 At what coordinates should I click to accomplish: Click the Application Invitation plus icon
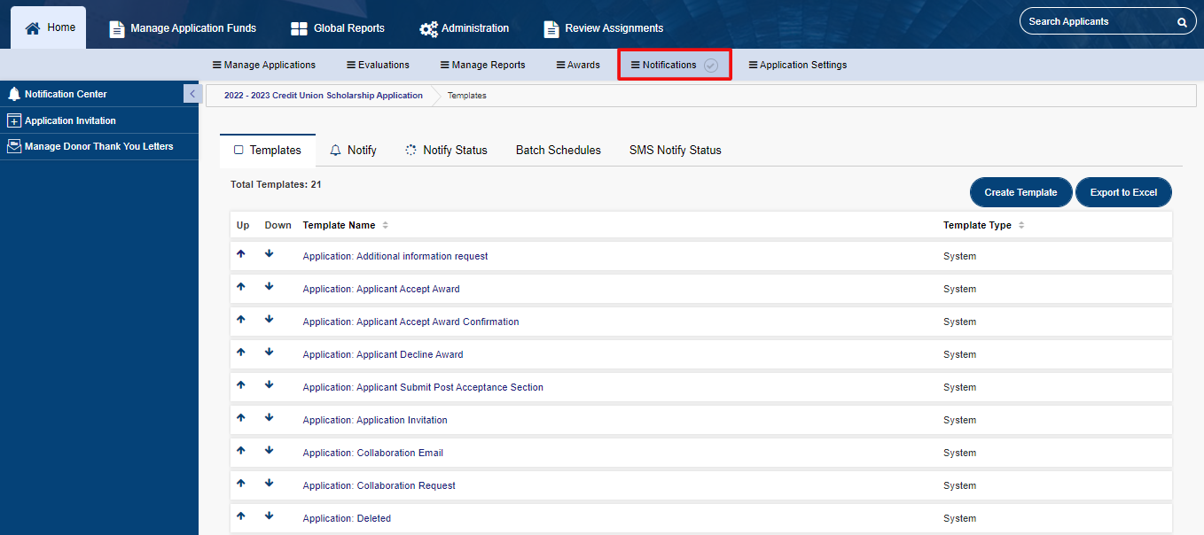(14, 120)
